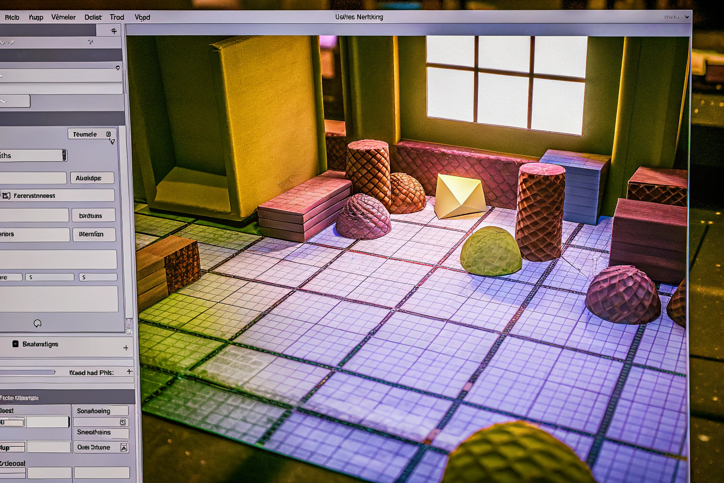Viewport: 724px width, 483px height.
Task: Click the black Brateratigrs icon
Action: click(16, 344)
